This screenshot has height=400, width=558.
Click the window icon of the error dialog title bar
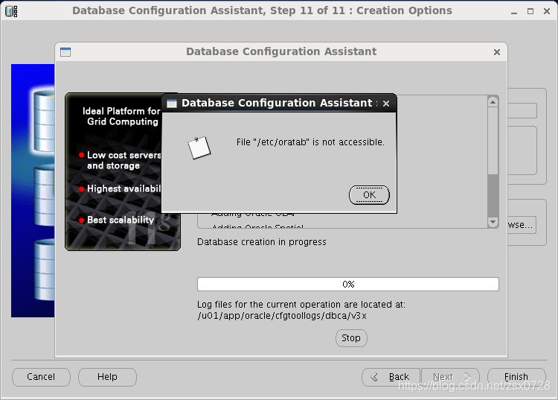(x=172, y=104)
